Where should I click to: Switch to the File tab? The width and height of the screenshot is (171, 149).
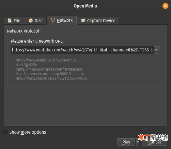click(14, 20)
